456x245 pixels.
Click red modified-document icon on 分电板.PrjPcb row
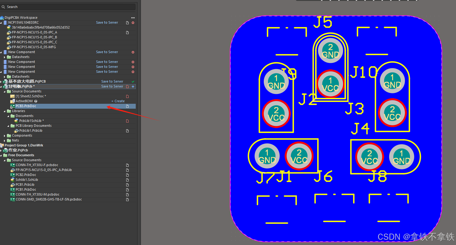coord(127,87)
